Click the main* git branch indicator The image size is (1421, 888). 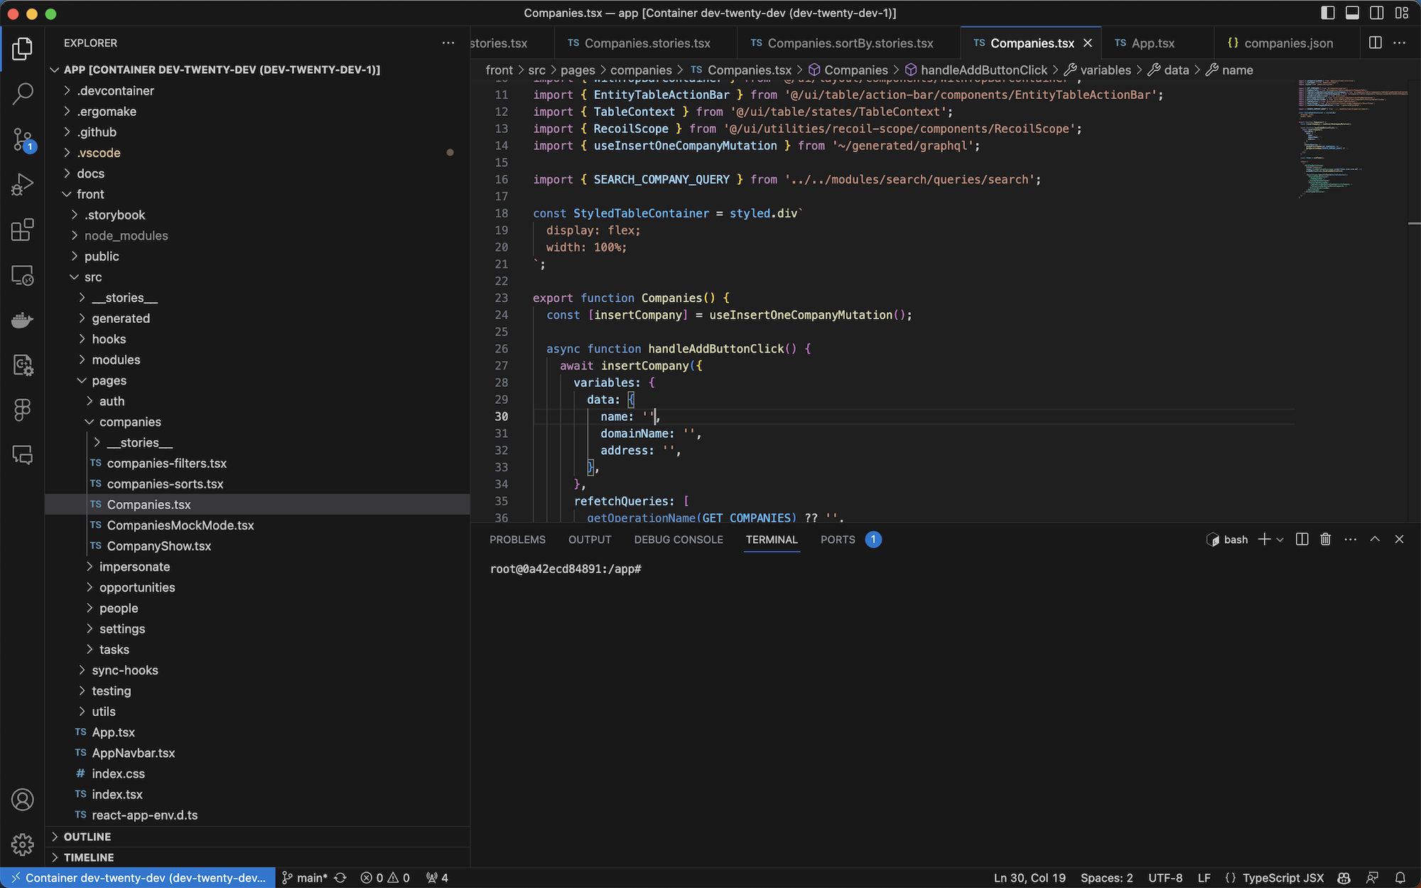point(306,878)
